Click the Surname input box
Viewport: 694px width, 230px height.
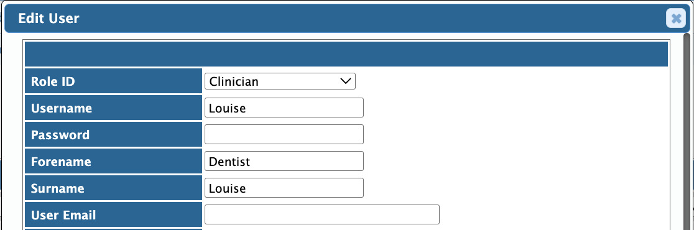pos(284,188)
